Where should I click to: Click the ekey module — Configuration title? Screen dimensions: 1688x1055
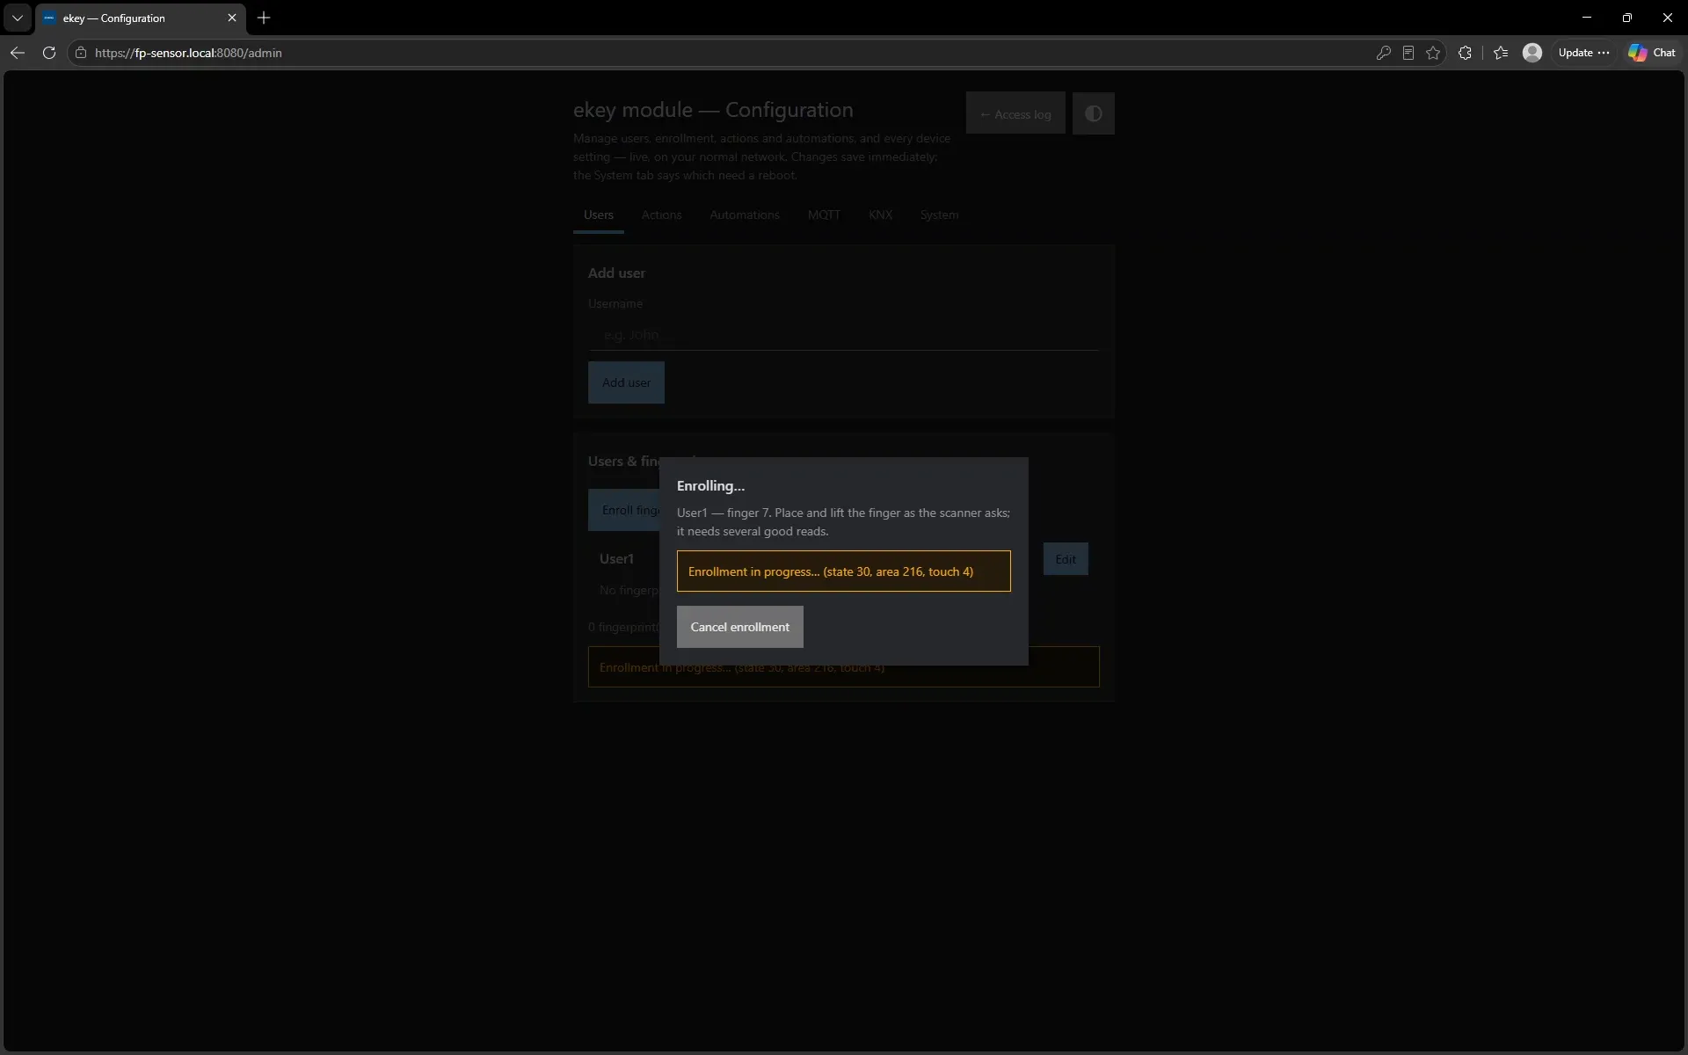[x=713, y=110]
